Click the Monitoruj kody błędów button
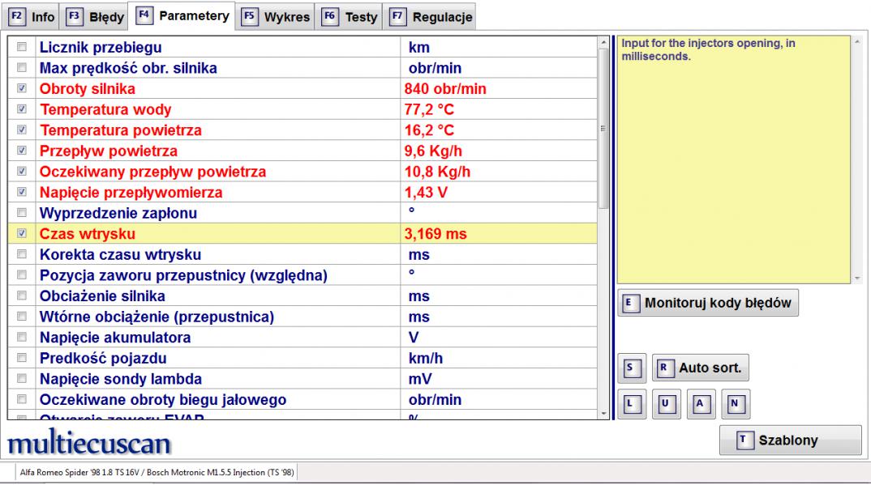The width and height of the screenshot is (871, 485). (x=708, y=303)
